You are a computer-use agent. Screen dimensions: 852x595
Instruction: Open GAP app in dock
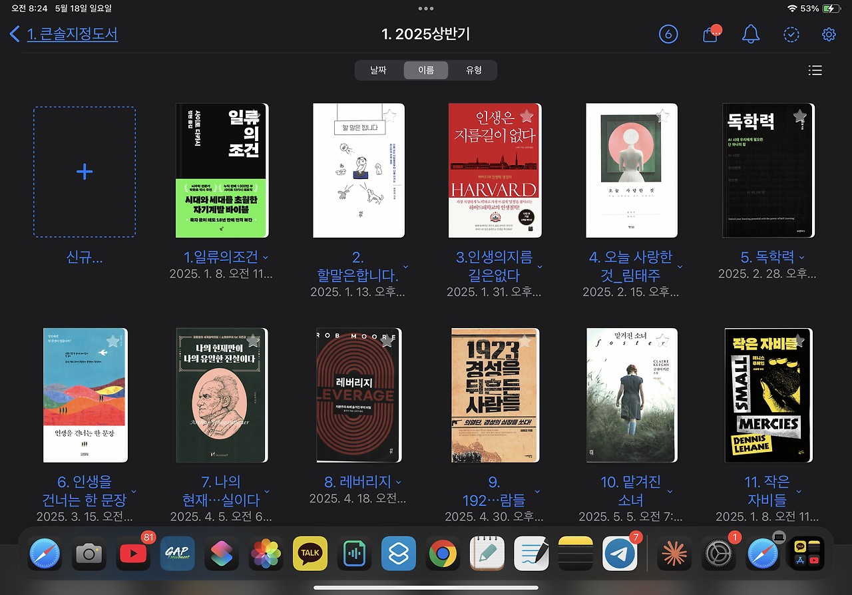[x=178, y=554]
